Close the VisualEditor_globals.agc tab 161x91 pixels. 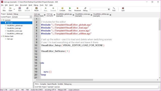[x=73, y=15]
